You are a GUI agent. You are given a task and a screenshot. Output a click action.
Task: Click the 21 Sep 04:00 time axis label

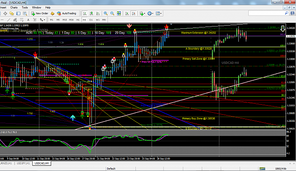tap(103, 159)
